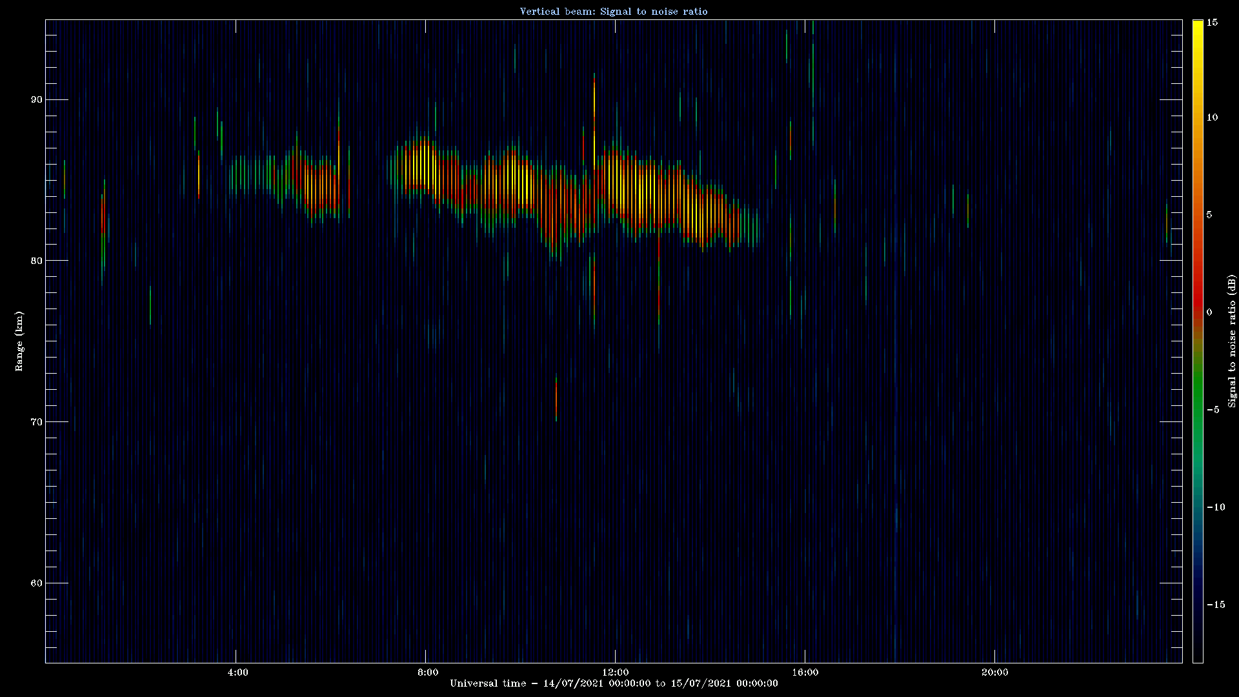
Task: Click the 'Range (km)' y-axis label
Action: (19, 341)
